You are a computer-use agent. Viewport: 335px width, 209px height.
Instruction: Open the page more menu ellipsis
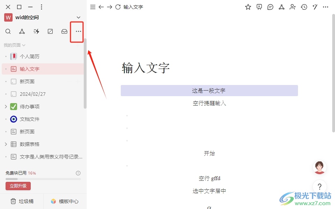[325, 7]
